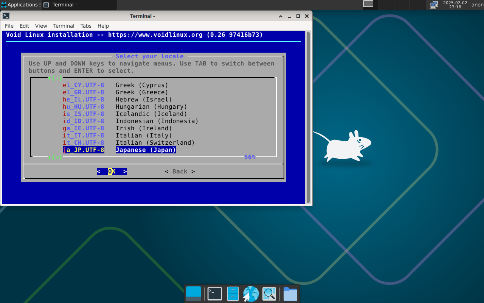Choose the he_IL.UTF-8 Hebrew (Israel) row
Image resolution: width=484 pixels, height=303 pixels.
click(118, 100)
